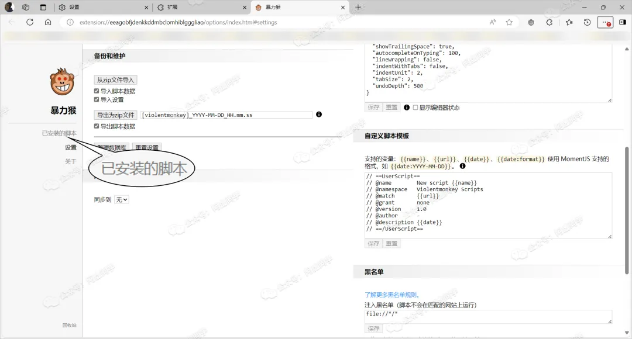
Task: Click info icon beside export filename field
Action: click(319, 115)
